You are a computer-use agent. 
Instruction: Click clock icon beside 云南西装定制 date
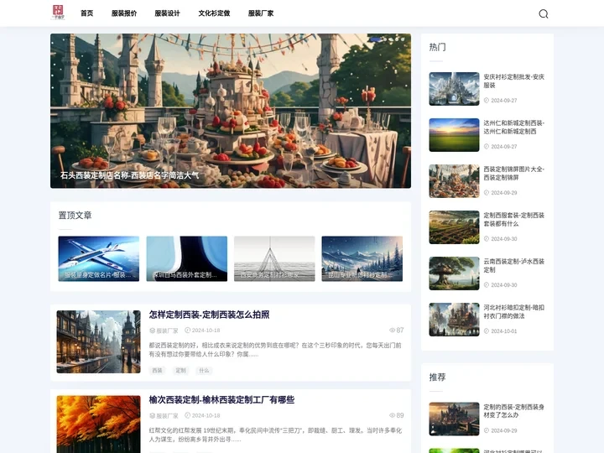[486, 285]
